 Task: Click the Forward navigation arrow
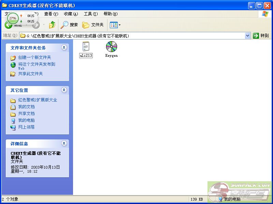(x=36, y=25)
